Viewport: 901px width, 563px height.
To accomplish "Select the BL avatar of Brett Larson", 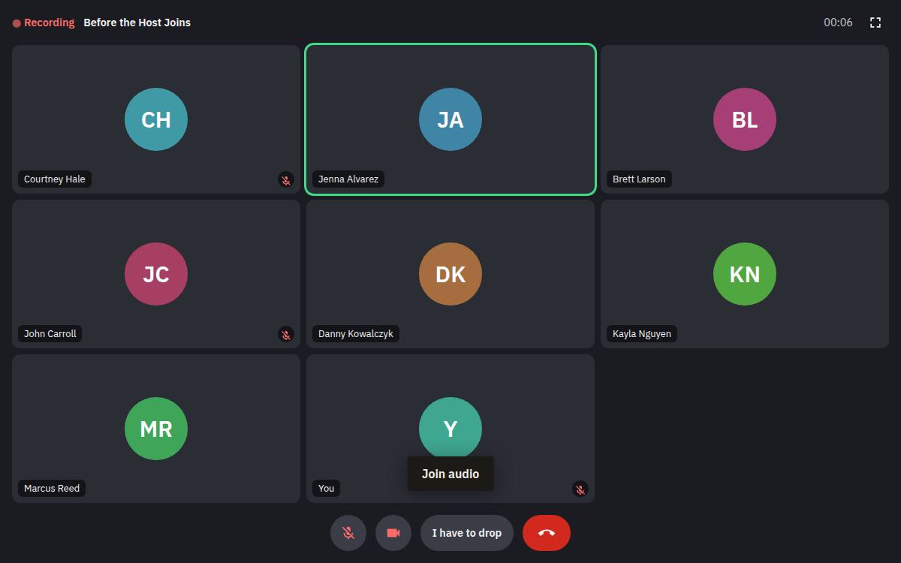I will click(745, 119).
